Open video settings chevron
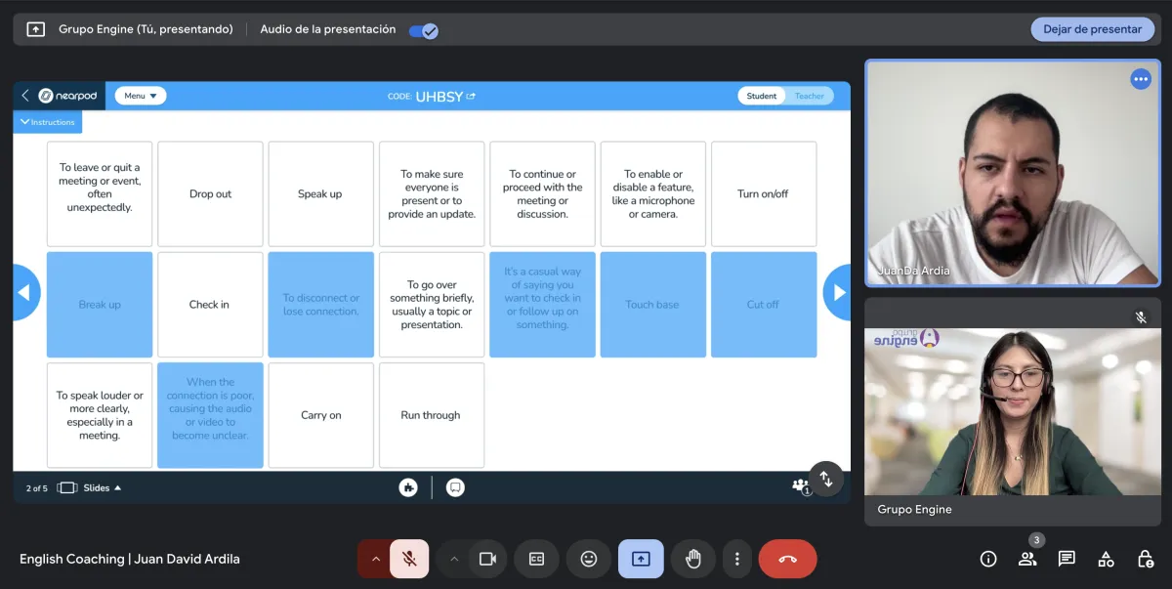 click(x=453, y=559)
